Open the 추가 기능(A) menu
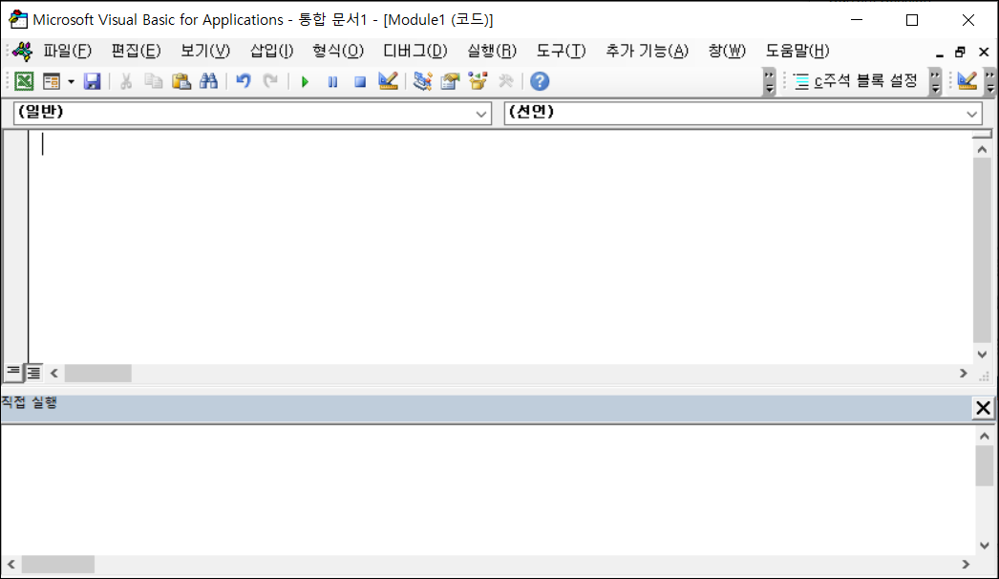This screenshot has height=579, width=999. click(648, 51)
